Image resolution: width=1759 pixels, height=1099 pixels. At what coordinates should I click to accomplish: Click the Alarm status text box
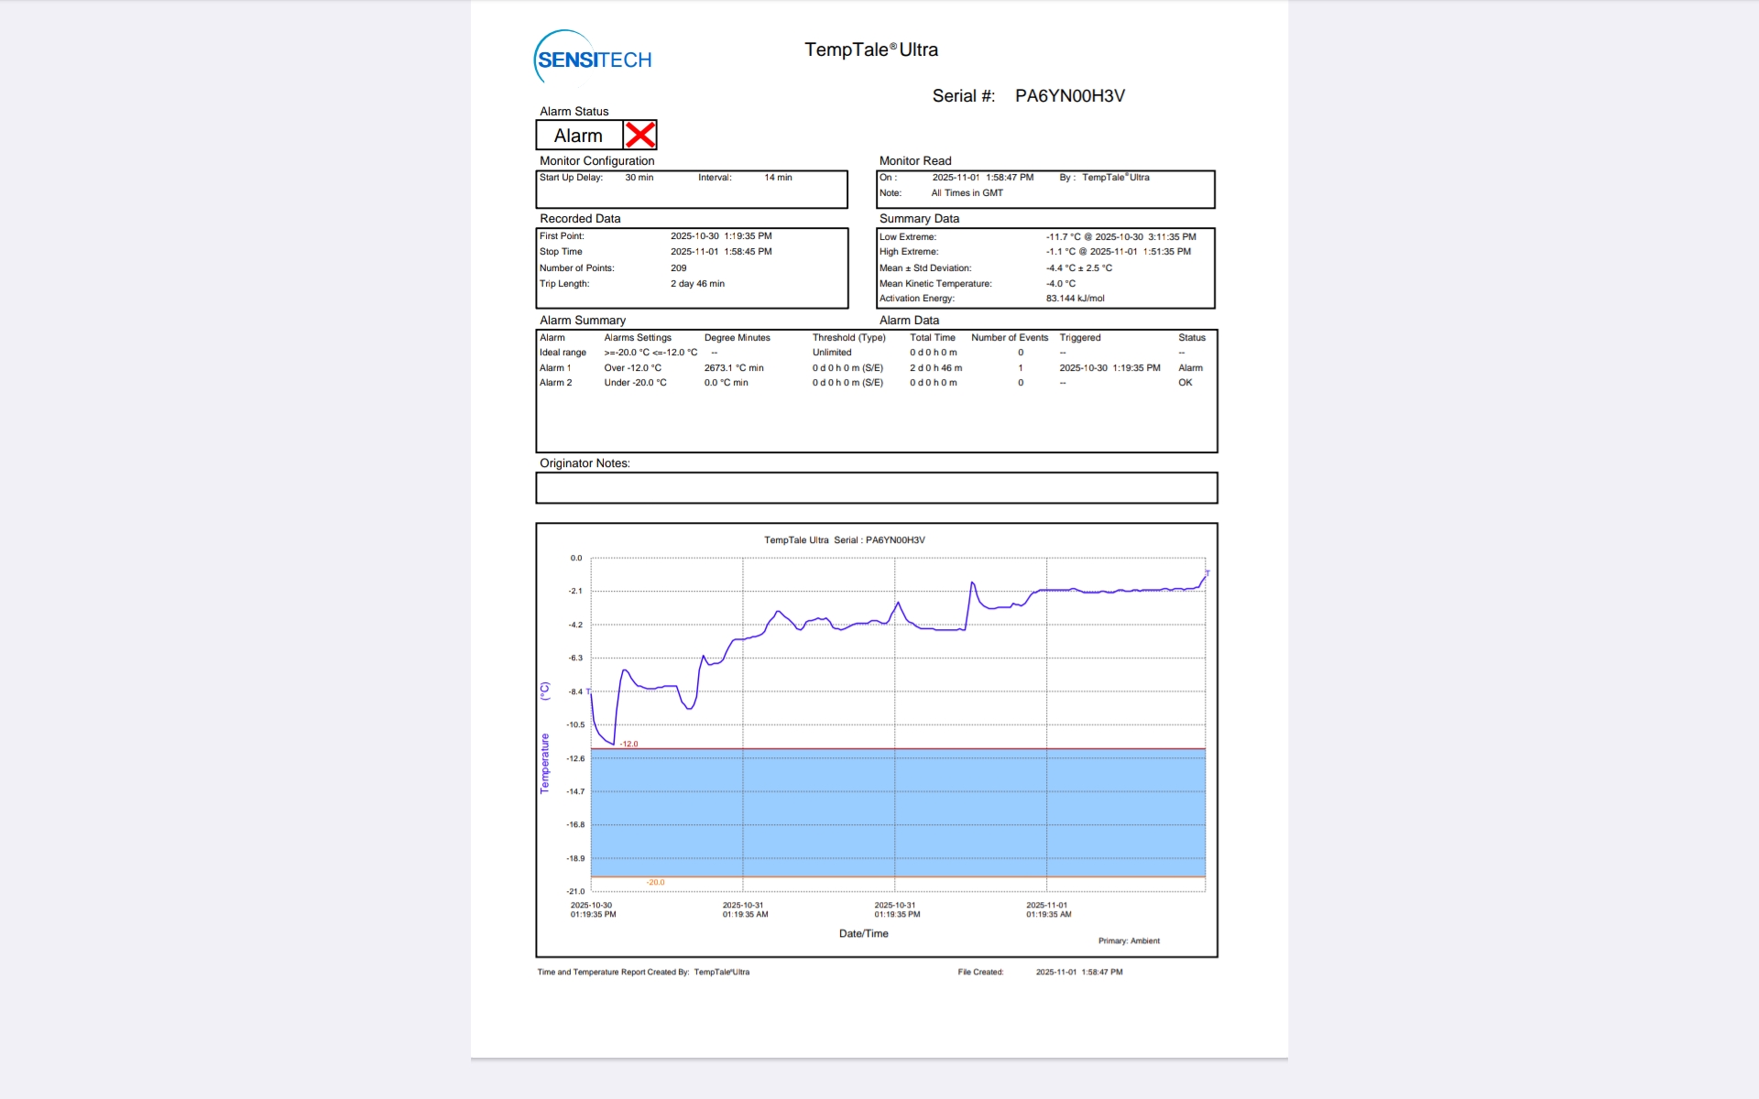click(x=579, y=136)
